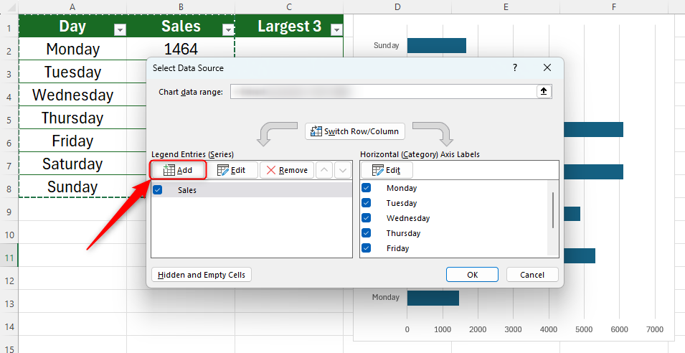Open the Day column filter dropdown
This screenshot has width=685, height=353.
[x=120, y=29]
